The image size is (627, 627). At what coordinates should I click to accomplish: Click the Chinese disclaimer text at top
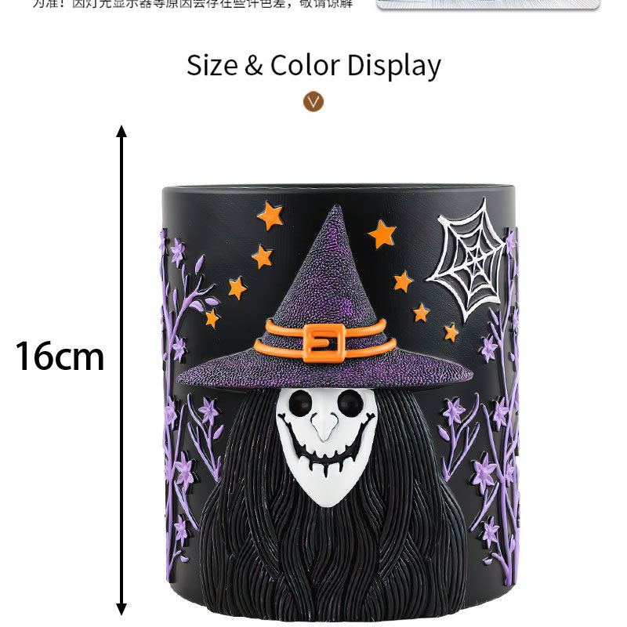192,4
